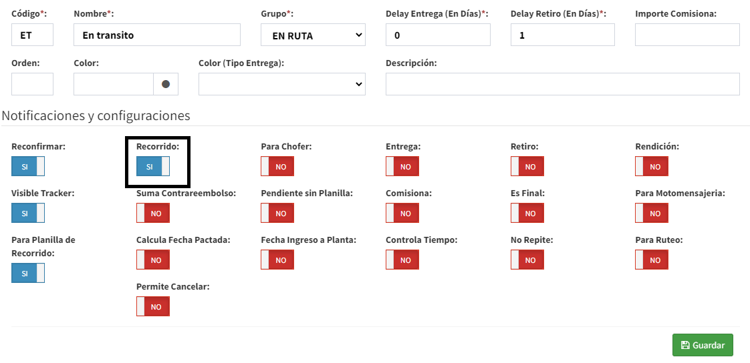Click the color picker dot icon
The width and height of the screenshot is (750, 363).
[166, 84]
